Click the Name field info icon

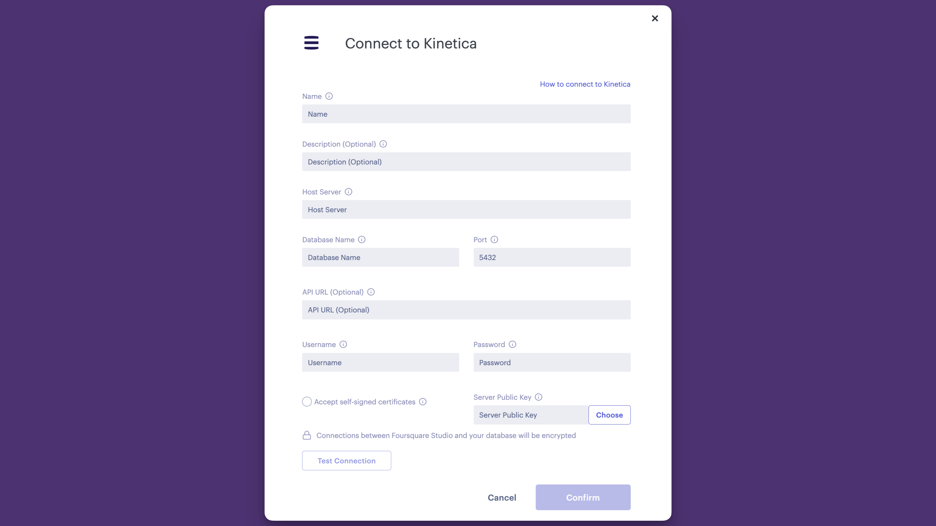click(x=329, y=96)
